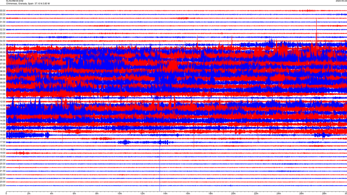Select the 01:30 trace label
This screenshot has width=347, height=195.
click(3, 22)
